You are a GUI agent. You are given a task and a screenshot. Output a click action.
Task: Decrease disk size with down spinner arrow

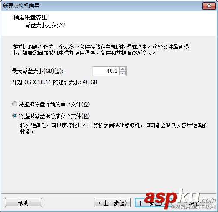point(123,73)
